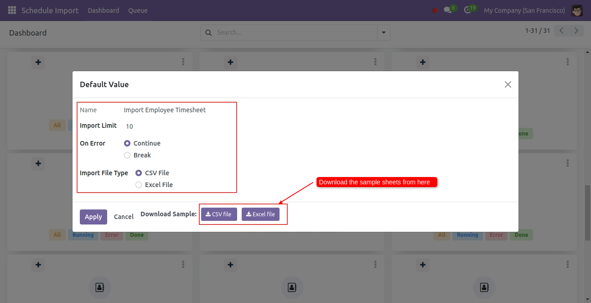
Task: Click plus icon on top-left dashboard card
Action: tap(38, 62)
